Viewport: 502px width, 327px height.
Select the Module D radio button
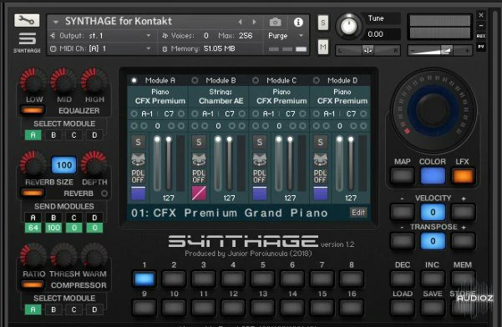pos(317,80)
